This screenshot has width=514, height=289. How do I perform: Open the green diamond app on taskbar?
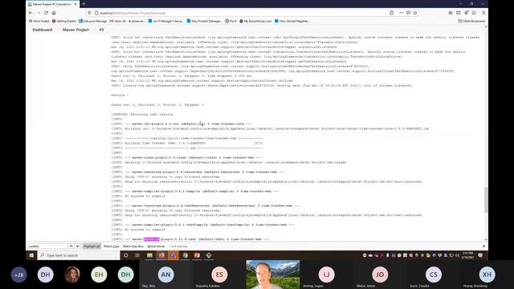click(x=209, y=255)
